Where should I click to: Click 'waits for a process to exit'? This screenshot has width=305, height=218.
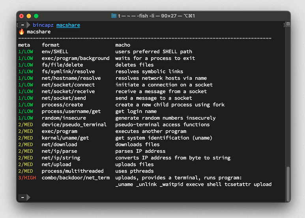tap(155, 58)
